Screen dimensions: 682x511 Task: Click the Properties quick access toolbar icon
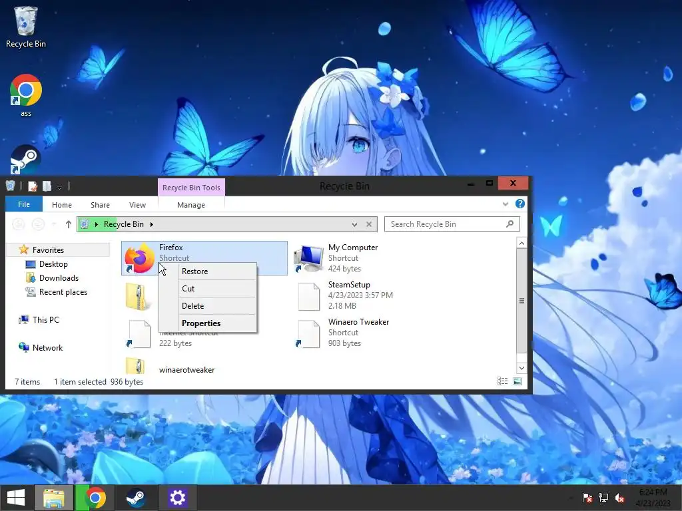(32, 186)
